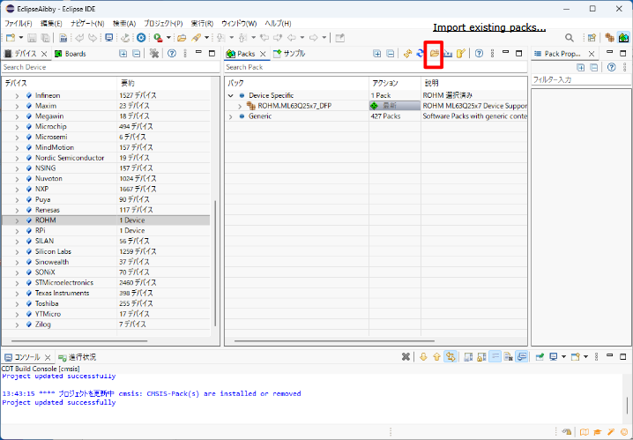Expand the ROHM device node
The height and width of the screenshot is (440, 633).
coord(17,220)
